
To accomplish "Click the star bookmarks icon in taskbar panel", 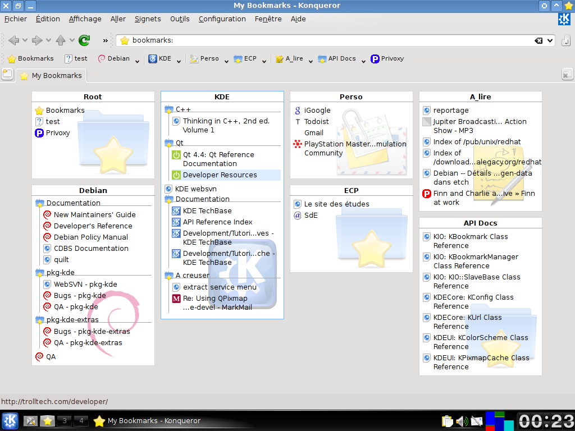I will (47, 421).
